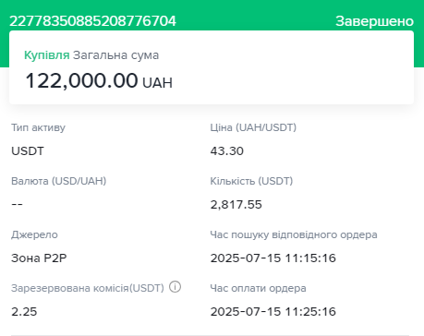
Task: Click the Кількість (USDT) label
Action: pos(251,181)
